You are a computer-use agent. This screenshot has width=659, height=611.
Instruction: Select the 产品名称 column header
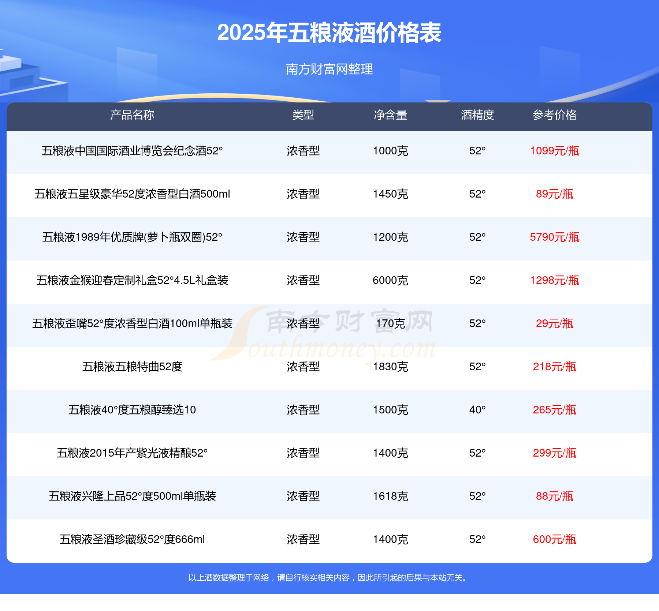132,115
